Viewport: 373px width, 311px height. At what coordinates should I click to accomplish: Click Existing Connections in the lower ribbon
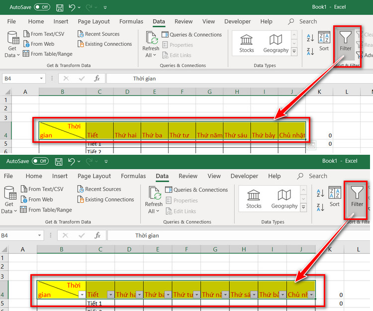(x=105, y=200)
